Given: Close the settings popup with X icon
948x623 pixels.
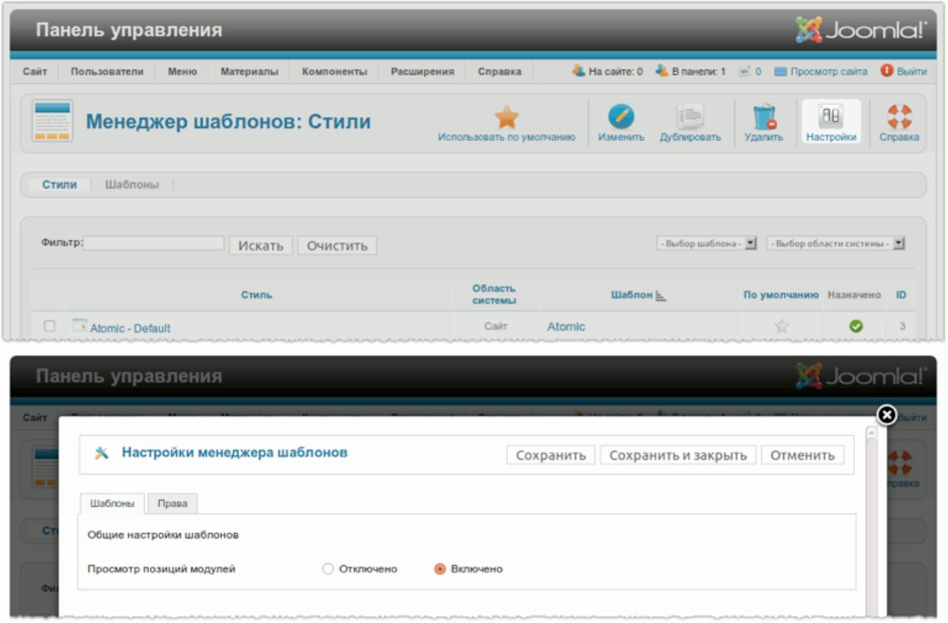Looking at the screenshot, I should pos(886,416).
